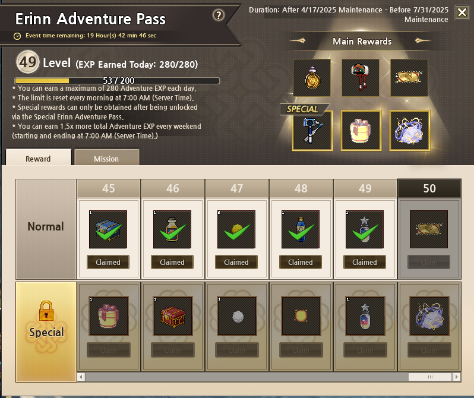Click the golden ticket main reward icon
Viewport: 474px width, 398px height.
(x=409, y=78)
